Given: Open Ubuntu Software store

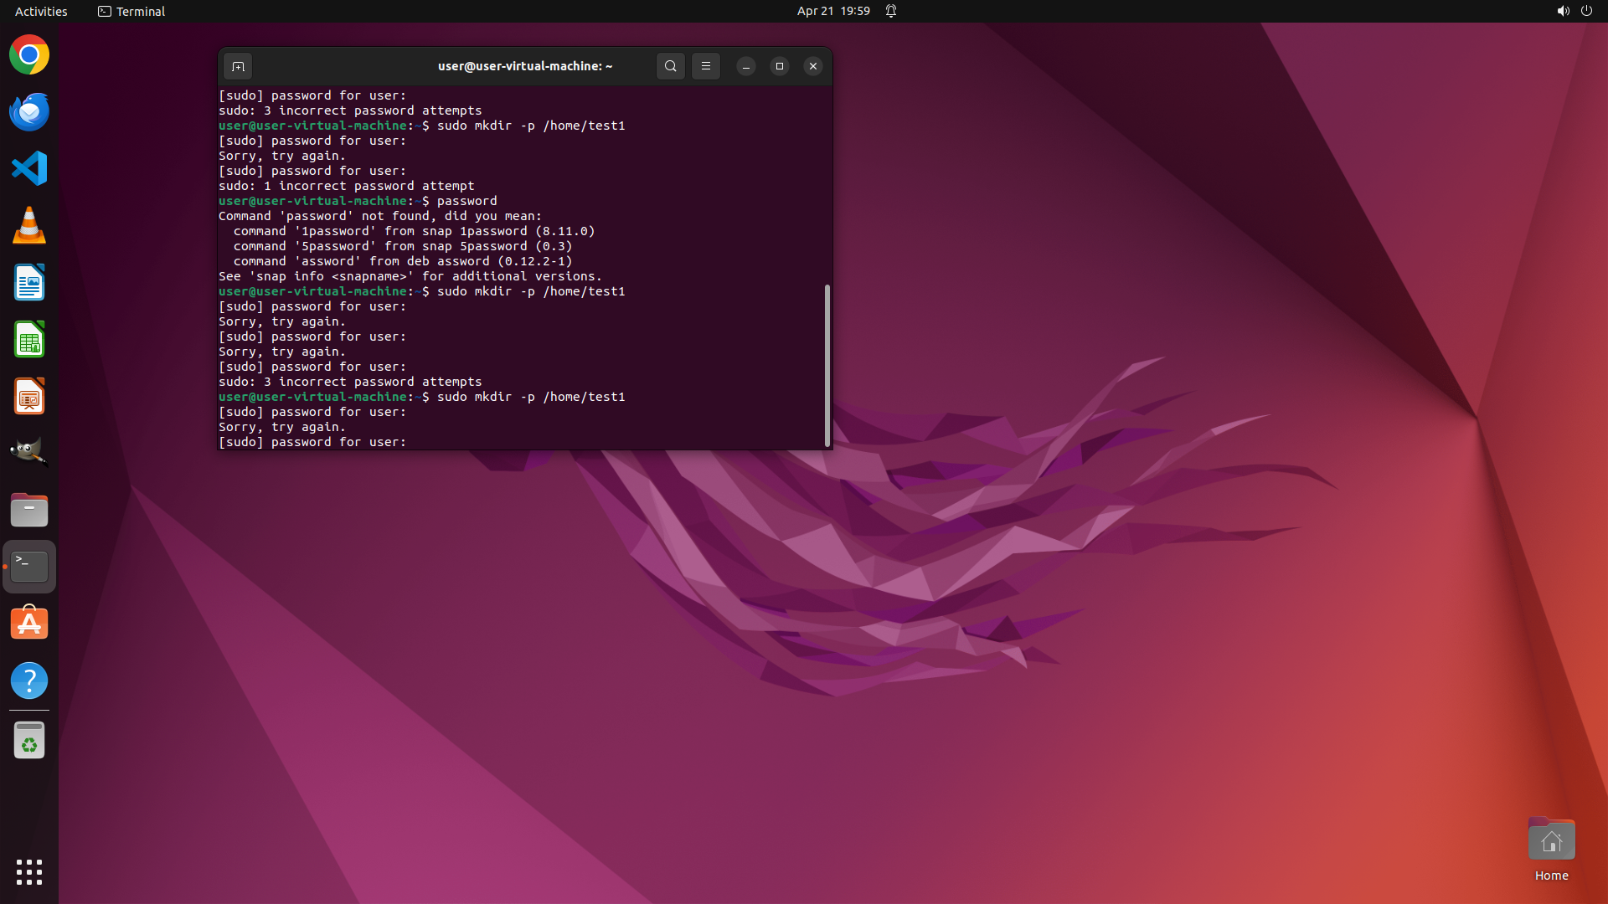Looking at the screenshot, I should click(x=29, y=624).
